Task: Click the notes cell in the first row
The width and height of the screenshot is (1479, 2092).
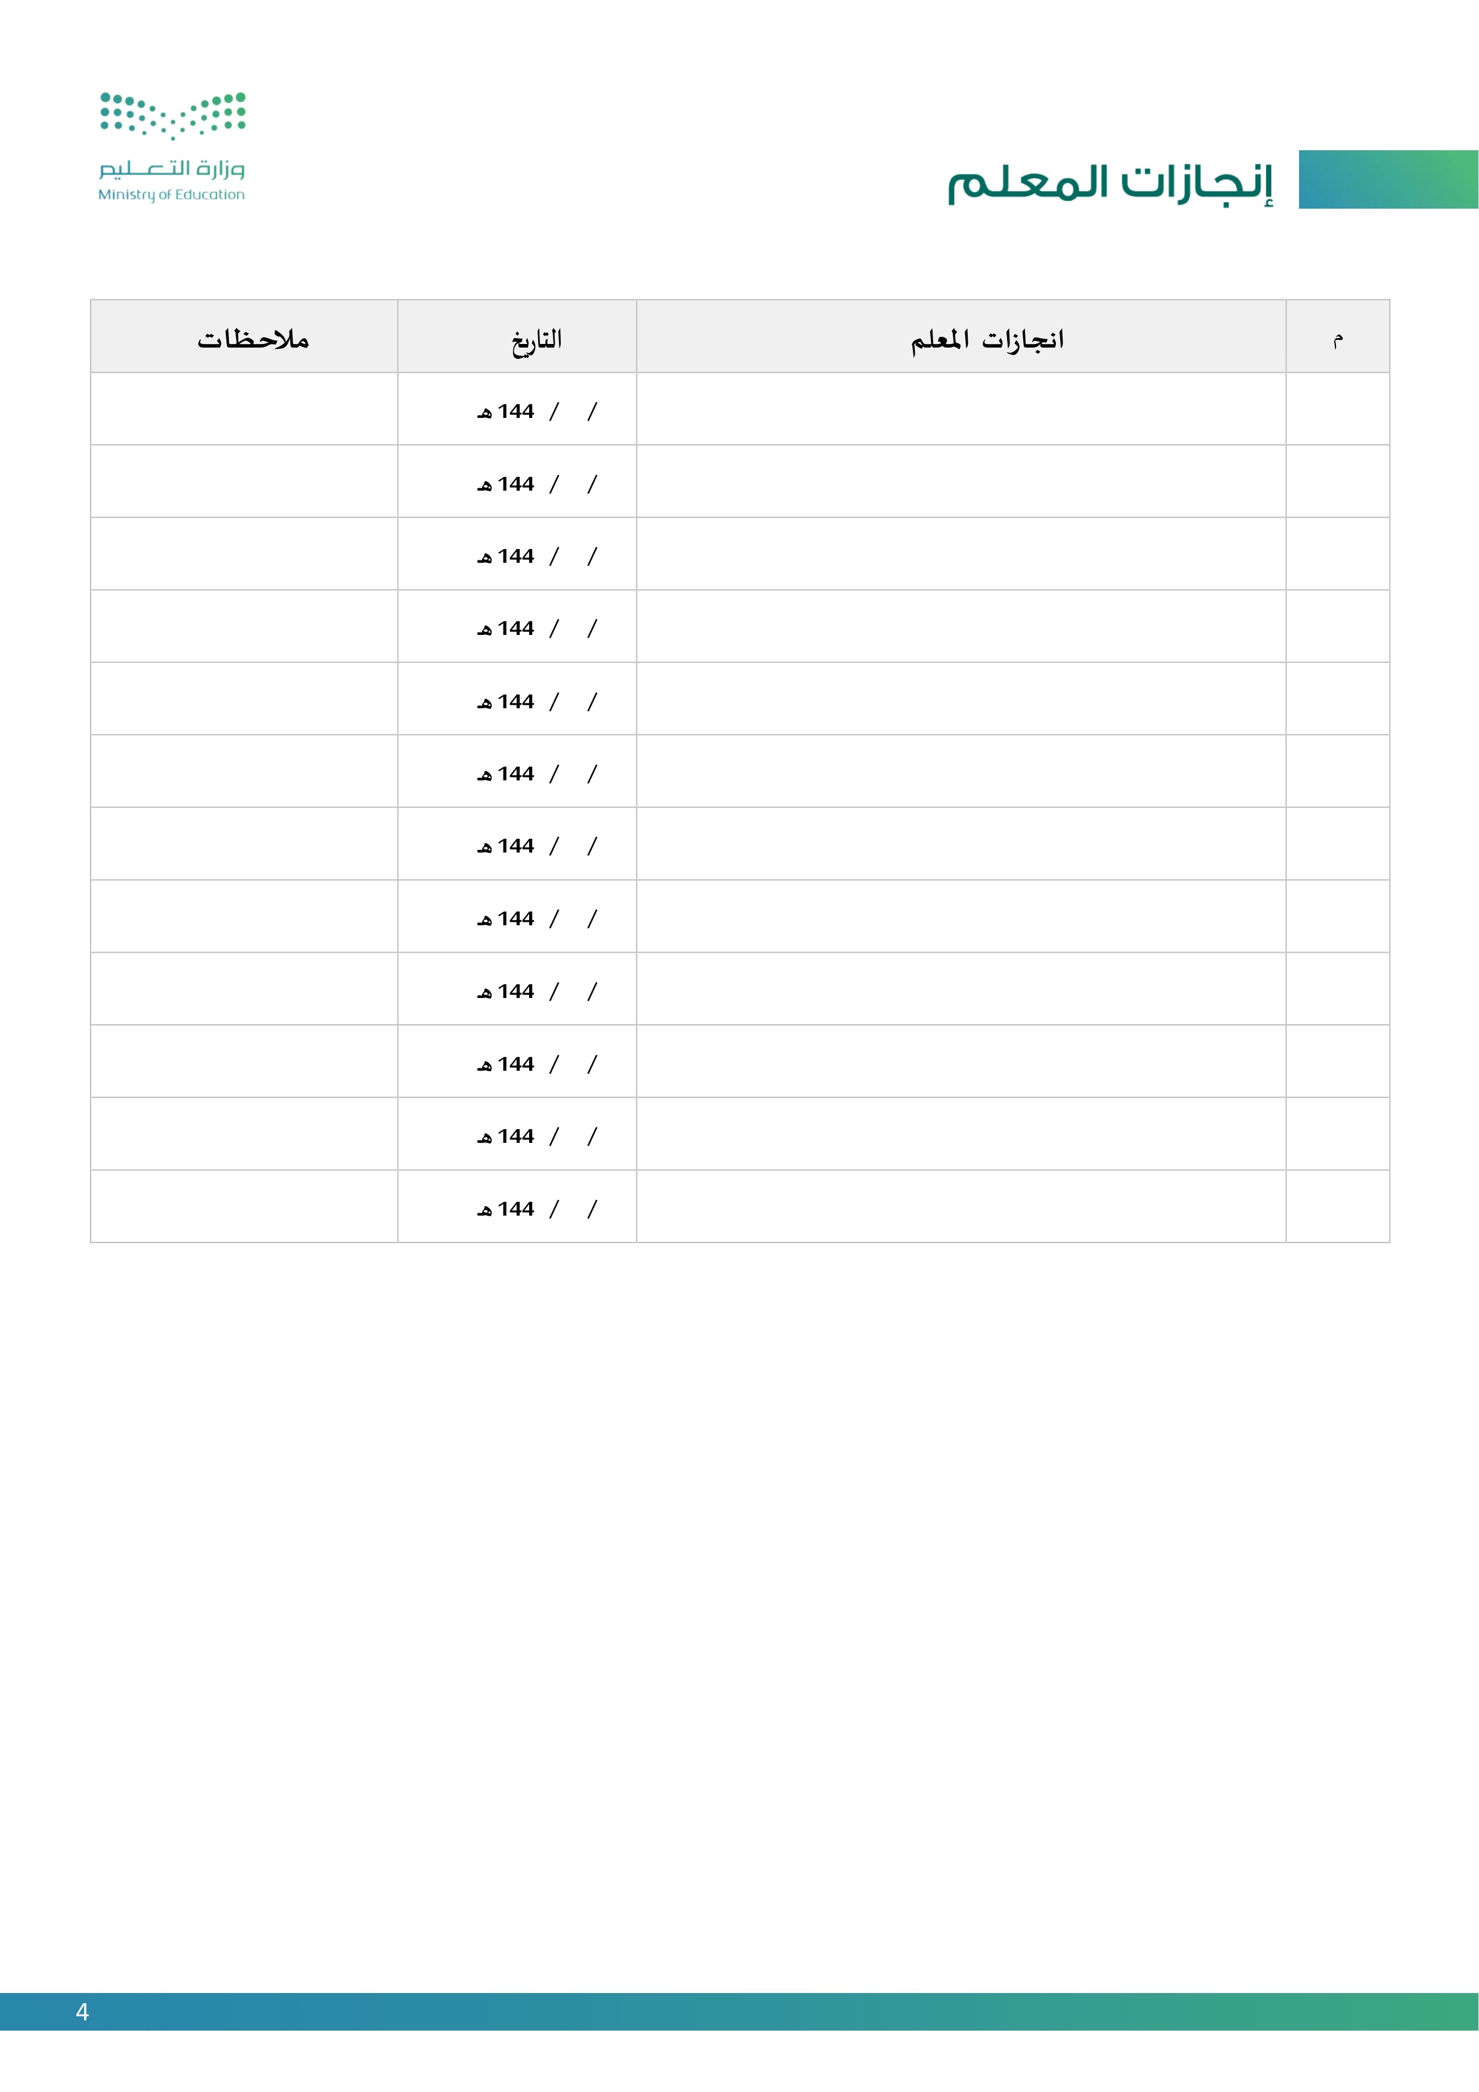Action: pos(244,409)
